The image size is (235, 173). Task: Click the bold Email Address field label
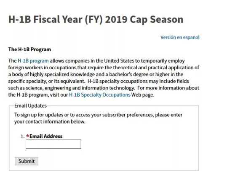(x=46, y=136)
